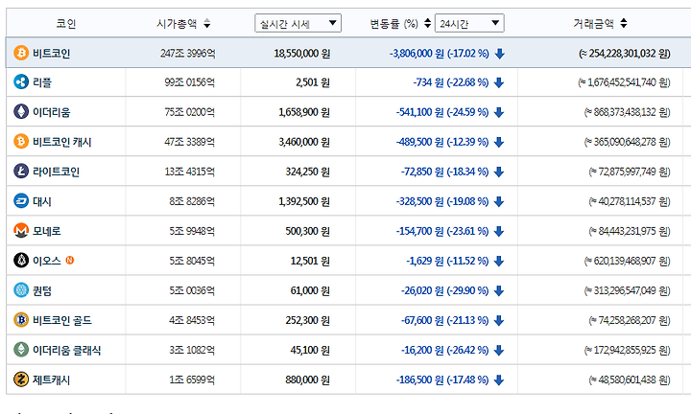This screenshot has width=691, height=414.
Task: Click the Monero logo icon
Action: tap(21, 231)
